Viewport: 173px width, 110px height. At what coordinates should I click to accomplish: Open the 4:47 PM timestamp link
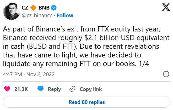pos(12,74)
